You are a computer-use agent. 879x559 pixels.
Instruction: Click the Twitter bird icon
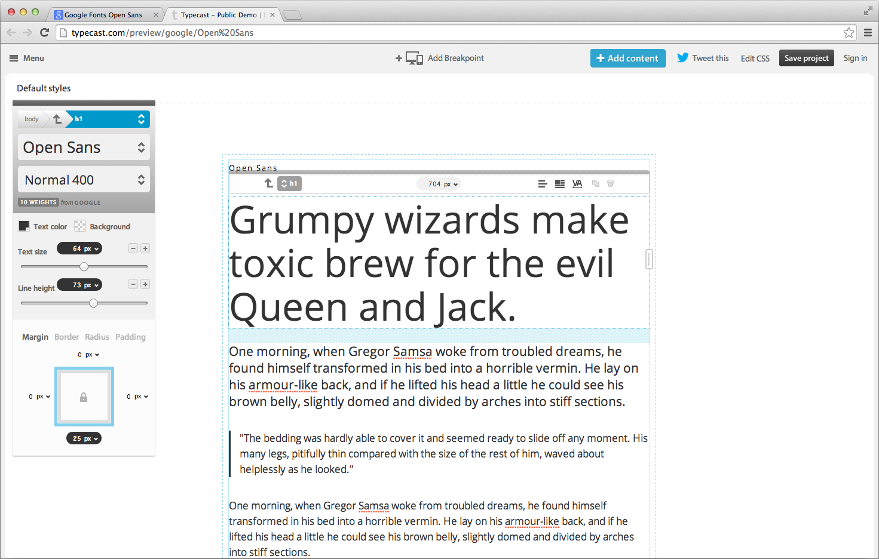(682, 58)
